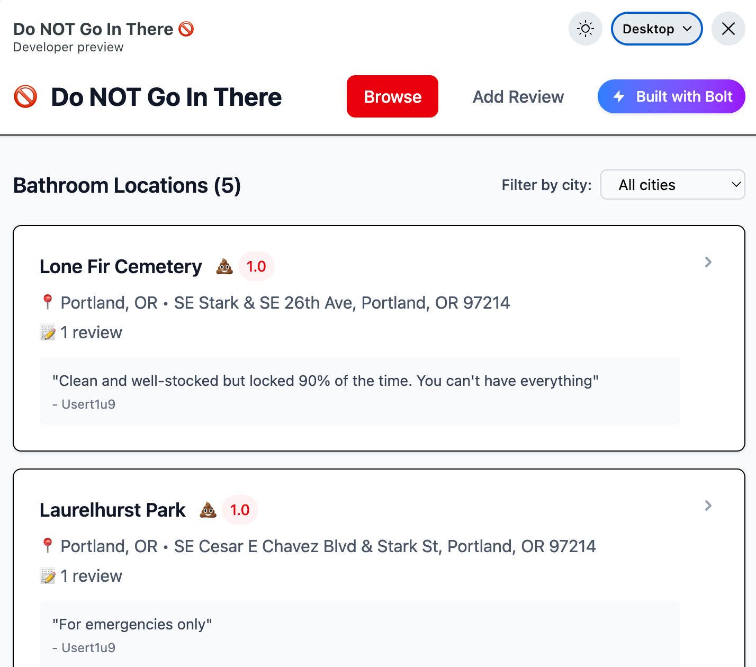This screenshot has width=756, height=667.
Task: Select the Lone Fir Cemetery title link
Action: 121,266
